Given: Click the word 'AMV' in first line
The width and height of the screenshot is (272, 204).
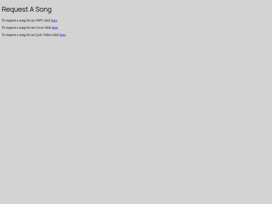Looking at the screenshot, I should pos(39,21).
